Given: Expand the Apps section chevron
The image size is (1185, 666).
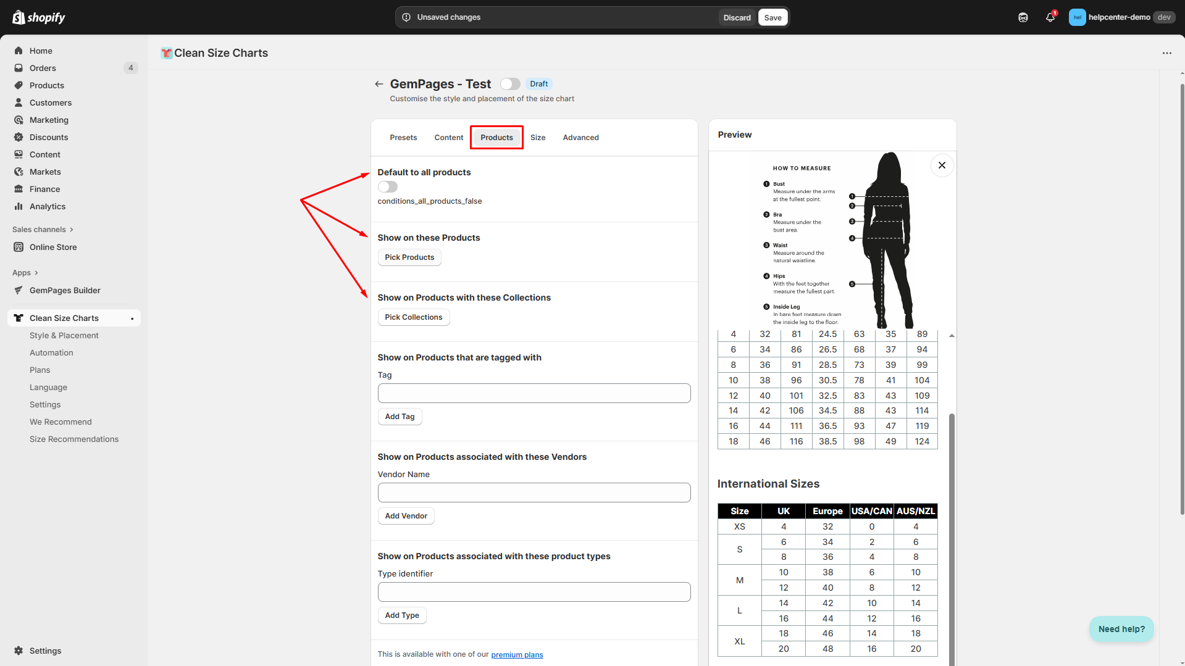Looking at the screenshot, I should click(x=36, y=273).
